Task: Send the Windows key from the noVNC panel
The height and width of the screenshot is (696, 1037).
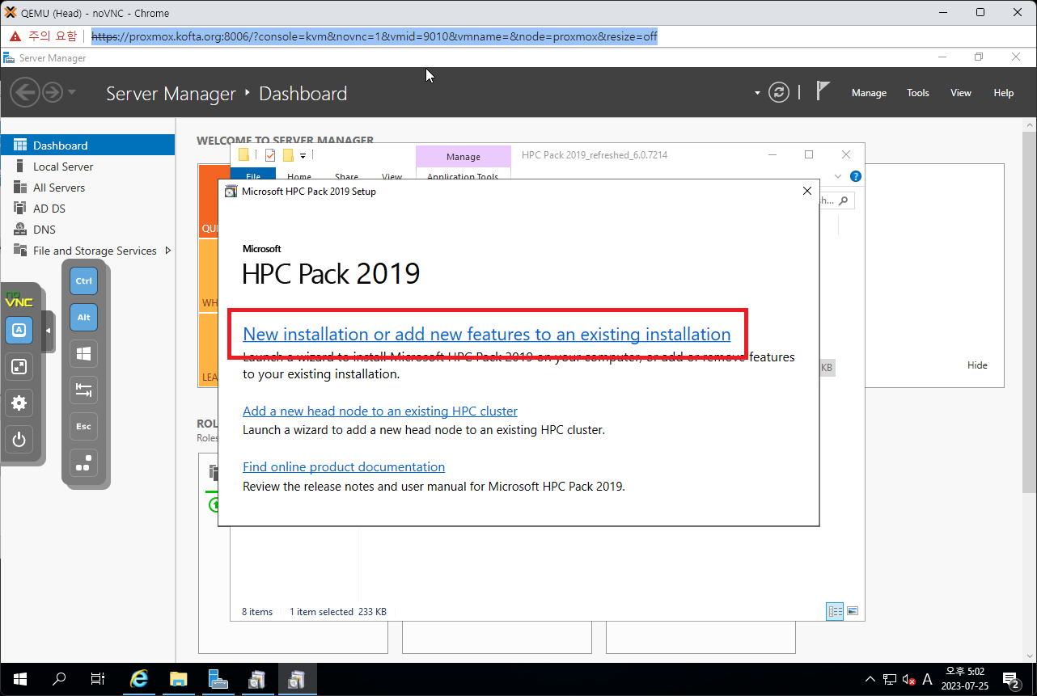Action: click(83, 353)
